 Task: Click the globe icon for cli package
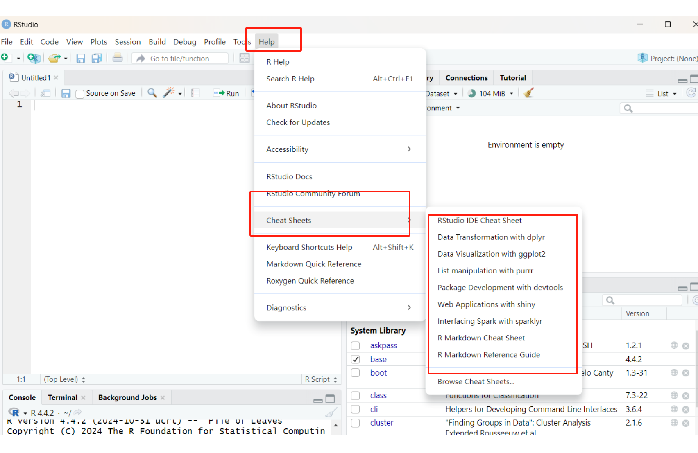[674, 409]
